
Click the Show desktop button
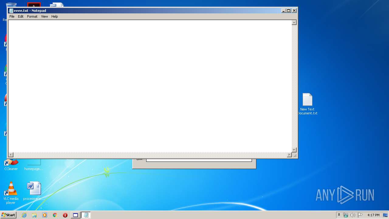pyautogui.click(x=385, y=215)
